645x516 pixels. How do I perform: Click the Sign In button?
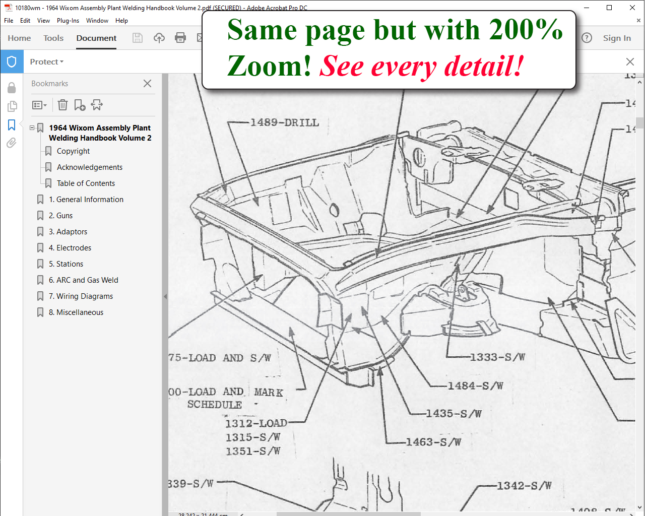(617, 38)
